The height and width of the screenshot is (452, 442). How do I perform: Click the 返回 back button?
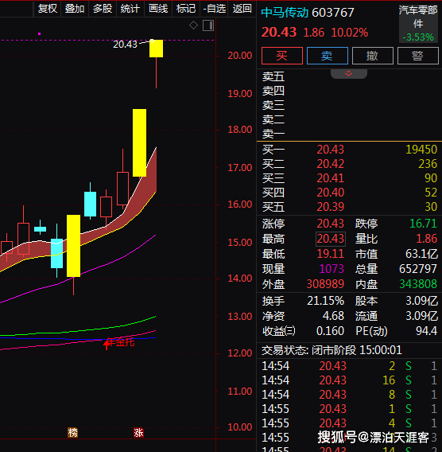click(x=242, y=9)
